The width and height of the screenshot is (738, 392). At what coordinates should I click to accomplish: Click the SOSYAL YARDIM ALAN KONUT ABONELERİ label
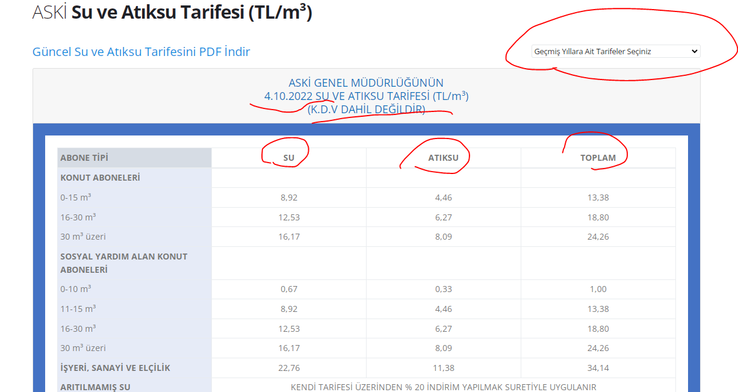[x=124, y=263]
